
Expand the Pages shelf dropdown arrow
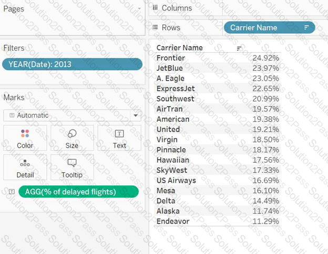point(139,9)
